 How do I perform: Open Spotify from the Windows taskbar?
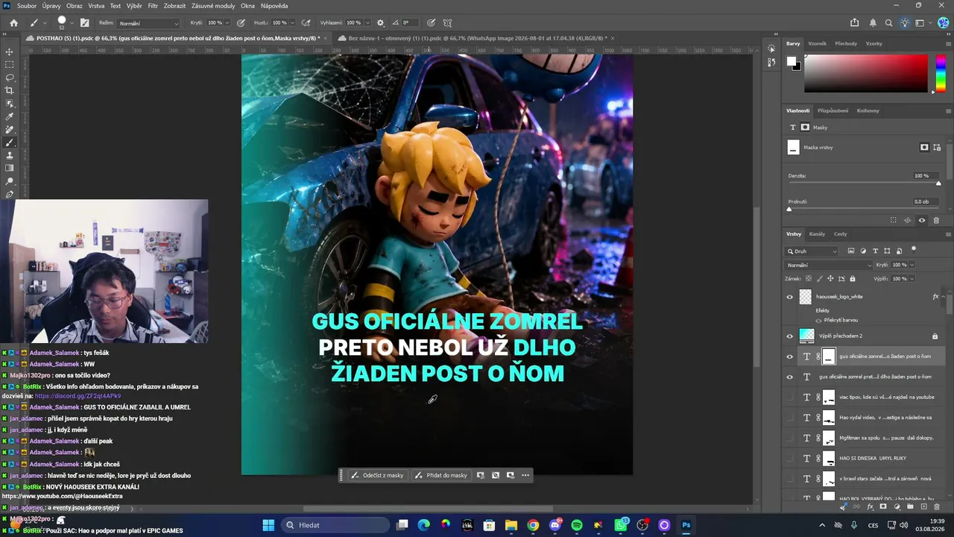(x=577, y=525)
